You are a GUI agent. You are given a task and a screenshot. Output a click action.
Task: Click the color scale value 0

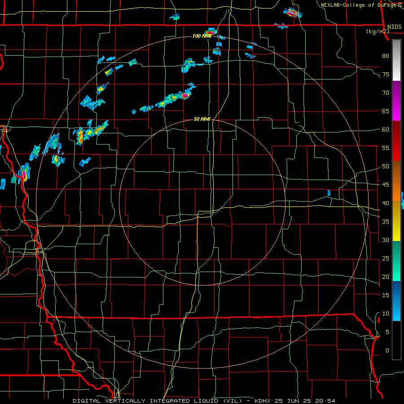[387, 351]
